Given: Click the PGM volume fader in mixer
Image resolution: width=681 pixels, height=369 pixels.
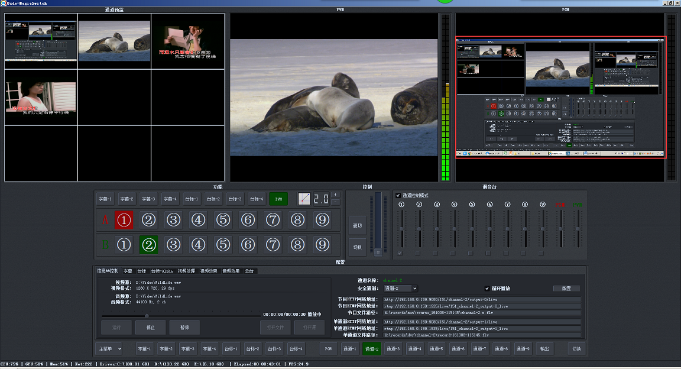Looking at the screenshot, I should tap(560, 229).
